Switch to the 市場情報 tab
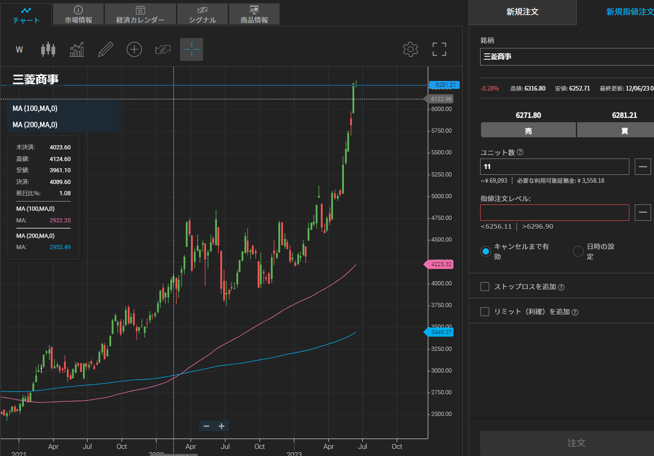The height and width of the screenshot is (456, 654). tap(79, 15)
